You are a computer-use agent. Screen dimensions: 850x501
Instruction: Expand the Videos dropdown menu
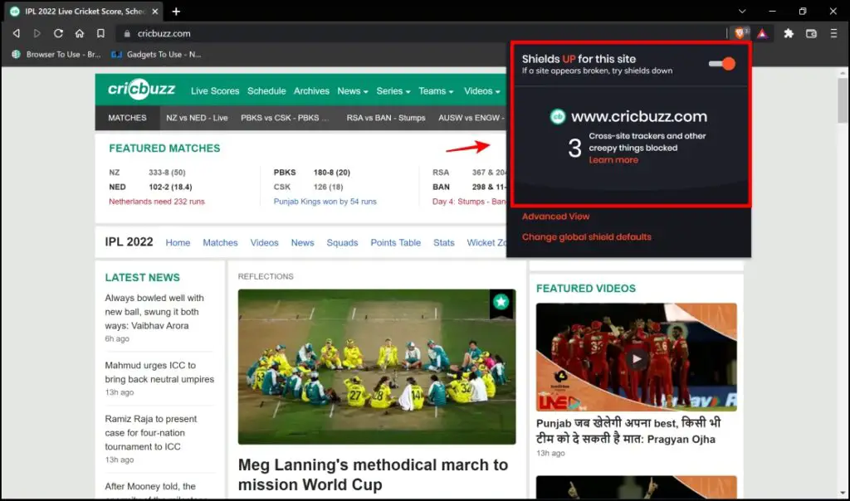coord(482,91)
